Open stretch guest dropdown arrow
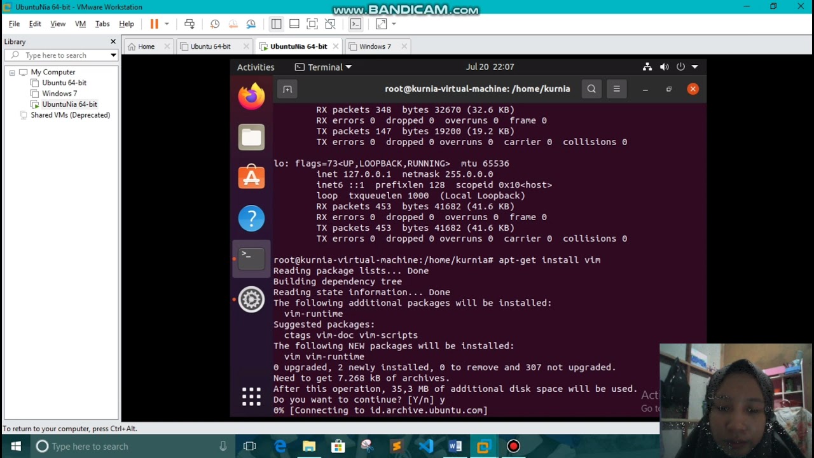 point(394,24)
